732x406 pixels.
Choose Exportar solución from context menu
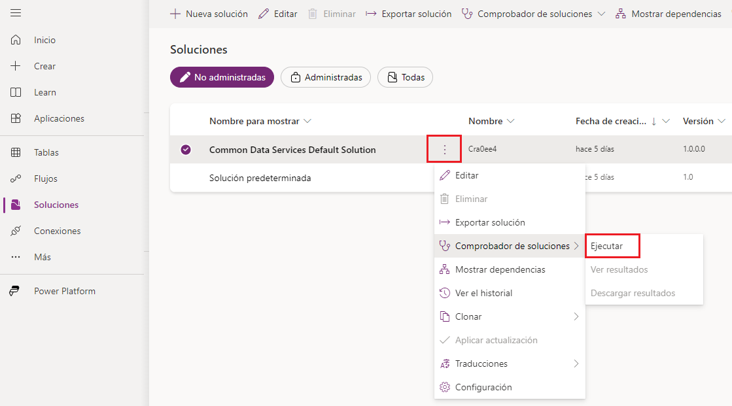pos(489,222)
